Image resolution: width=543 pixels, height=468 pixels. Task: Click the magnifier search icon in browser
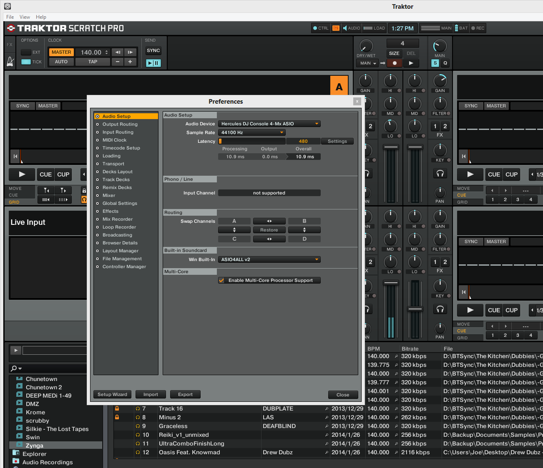(x=14, y=368)
